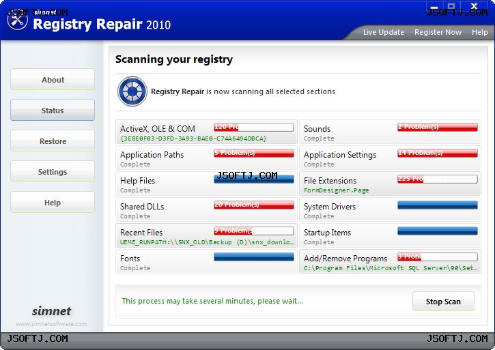Click Recent Files 9 problems bar

(254, 231)
